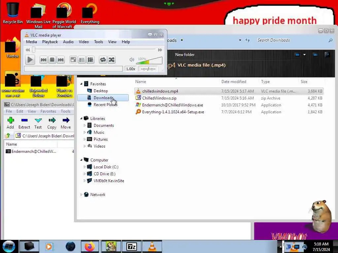Expand Music library node
338x253 pixels.
pyautogui.click(x=84, y=132)
